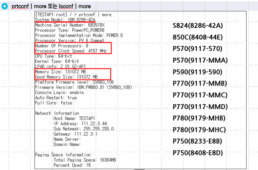Click model label 'P570(9117-570)'
The image size is (258, 170).
[x=197, y=49]
